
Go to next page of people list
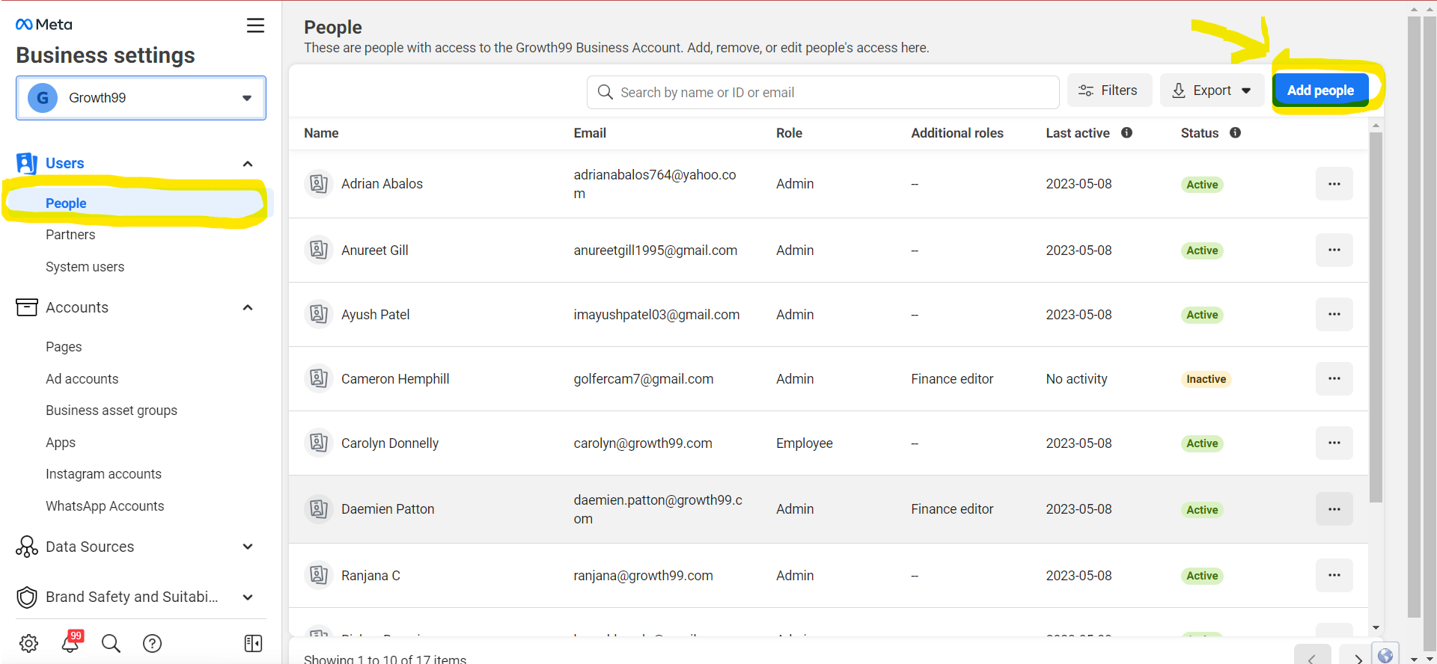(1357, 657)
